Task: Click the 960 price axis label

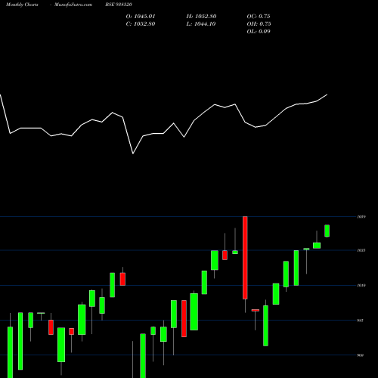Action: 361,355
